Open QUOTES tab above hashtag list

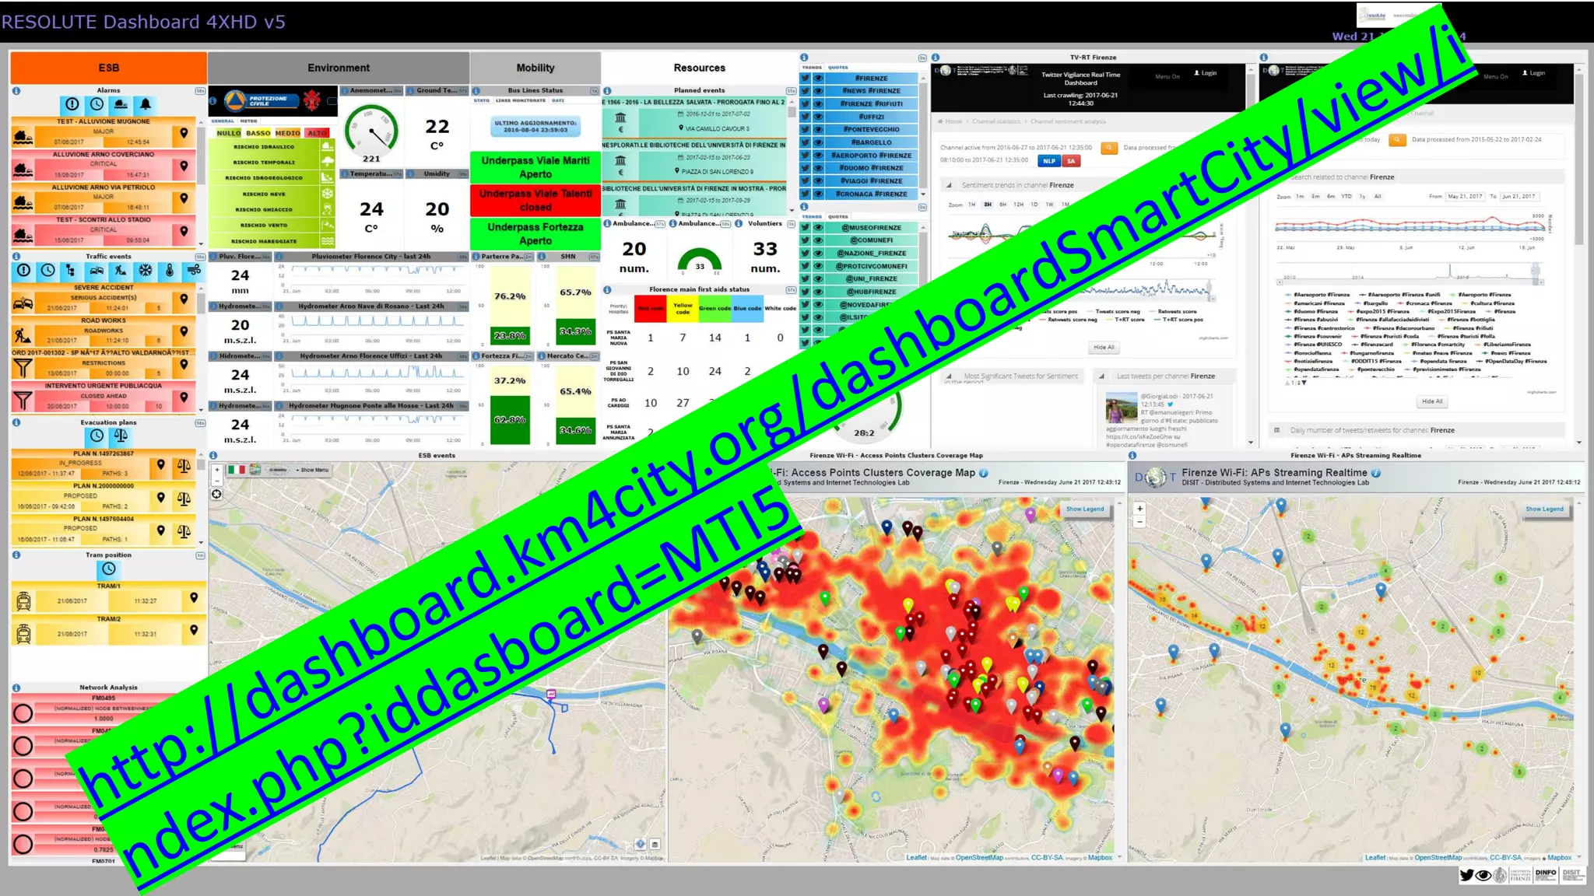click(838, 68)
